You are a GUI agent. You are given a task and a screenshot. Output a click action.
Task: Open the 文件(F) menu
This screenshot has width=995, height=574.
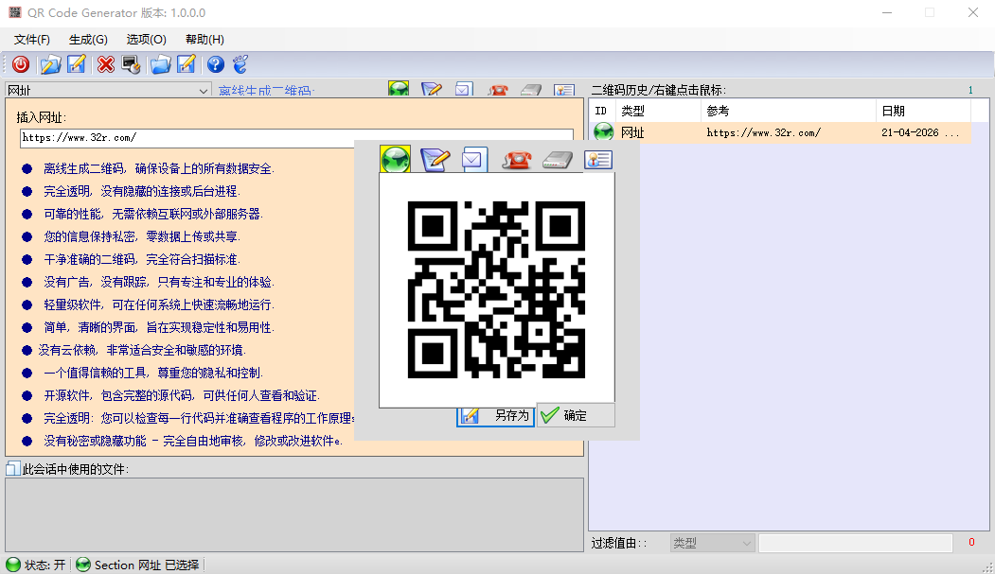(32, 40)
